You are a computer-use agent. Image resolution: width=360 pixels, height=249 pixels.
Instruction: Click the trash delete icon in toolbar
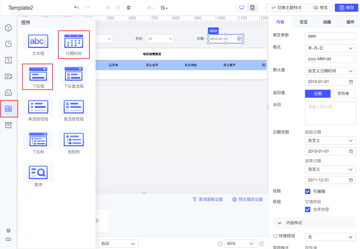tap(129, 8)
